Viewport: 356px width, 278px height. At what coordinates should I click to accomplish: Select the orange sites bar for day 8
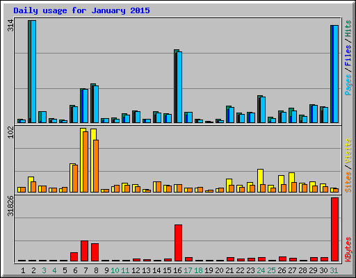click(96, 166)
